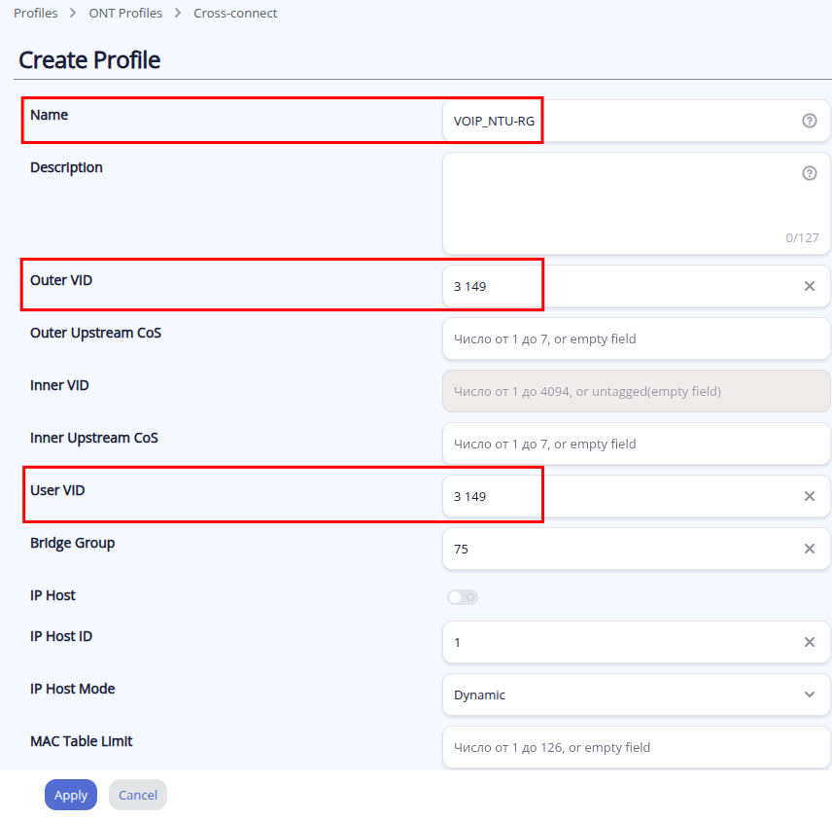The height and width of the screenshot is (819, 832).
Task: Focus the Description text area
Action: [x=622, y=204]
